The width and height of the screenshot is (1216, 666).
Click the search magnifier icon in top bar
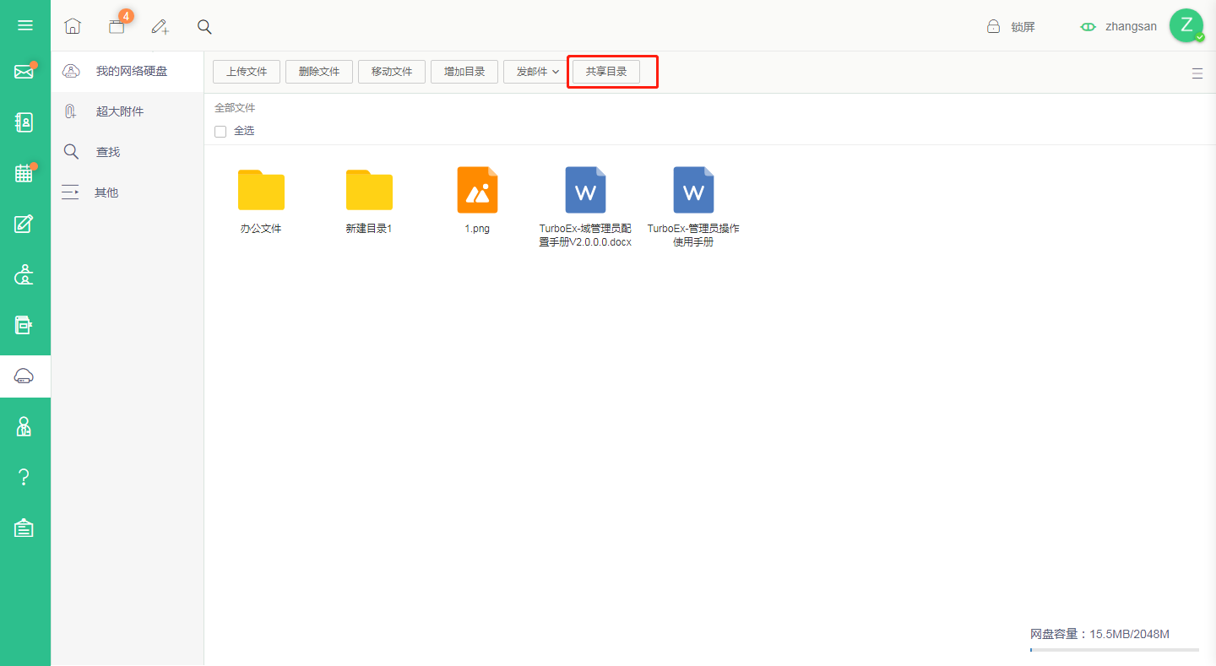[x=204, y=26]
